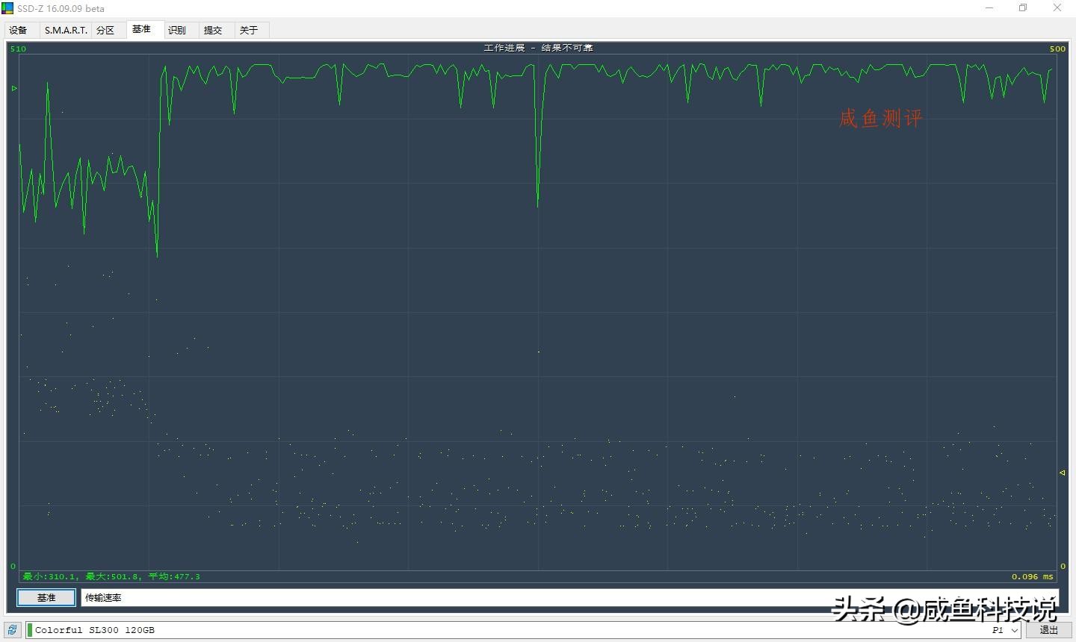
Task: Click the yellow triangle marker on right axis
Action: (x=1063, y=473)
